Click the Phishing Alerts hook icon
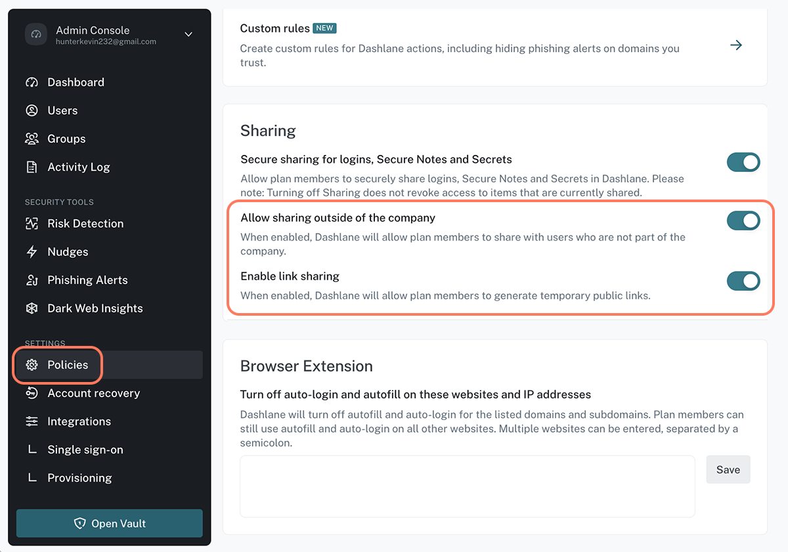Viewport: 788px width, 552px height. (x=32, y=280)
